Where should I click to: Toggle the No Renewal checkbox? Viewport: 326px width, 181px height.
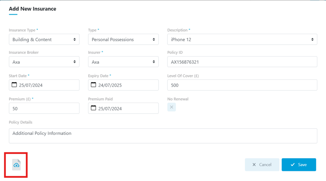pyautogui.click(x=172, y=107)
